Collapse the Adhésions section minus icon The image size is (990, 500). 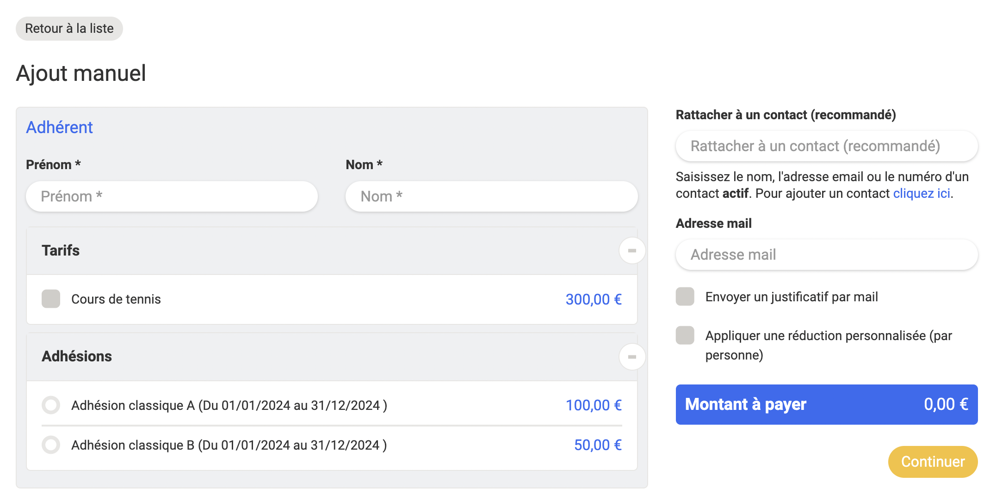point(632,357)
